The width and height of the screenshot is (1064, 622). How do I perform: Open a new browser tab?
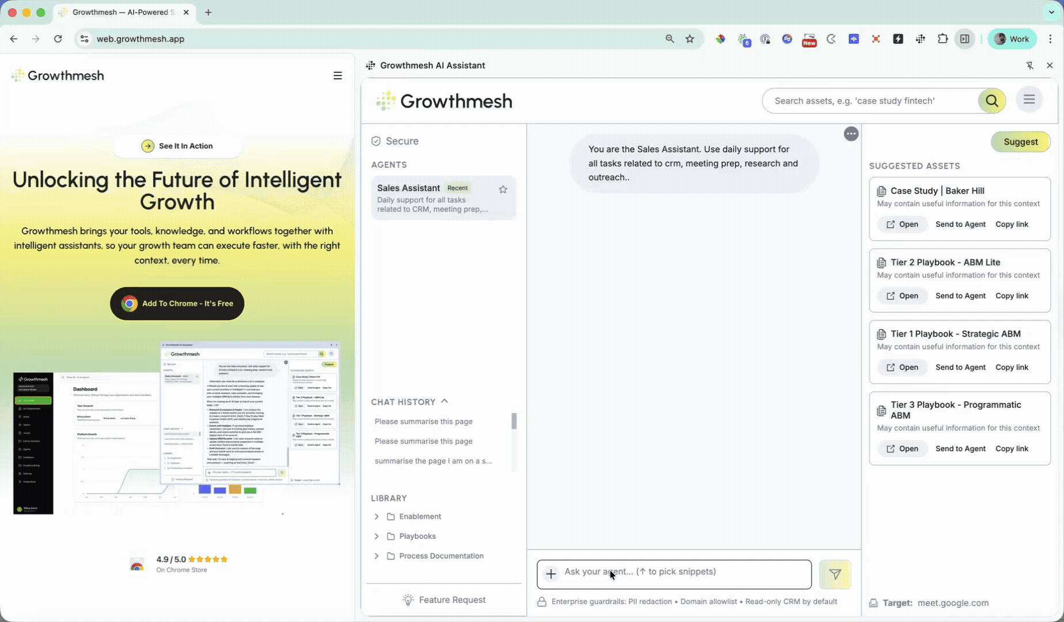208,12
